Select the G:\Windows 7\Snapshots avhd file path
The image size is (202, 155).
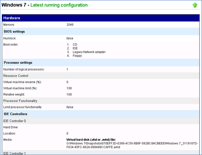132,145
